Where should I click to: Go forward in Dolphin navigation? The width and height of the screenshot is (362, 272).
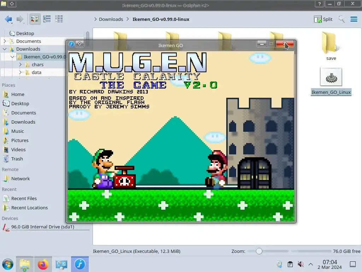(20, 19)
